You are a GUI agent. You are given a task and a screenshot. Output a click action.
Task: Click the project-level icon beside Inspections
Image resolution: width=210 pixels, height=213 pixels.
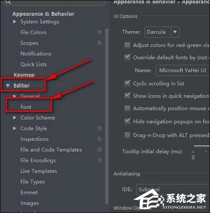click(x=99, y=139)
